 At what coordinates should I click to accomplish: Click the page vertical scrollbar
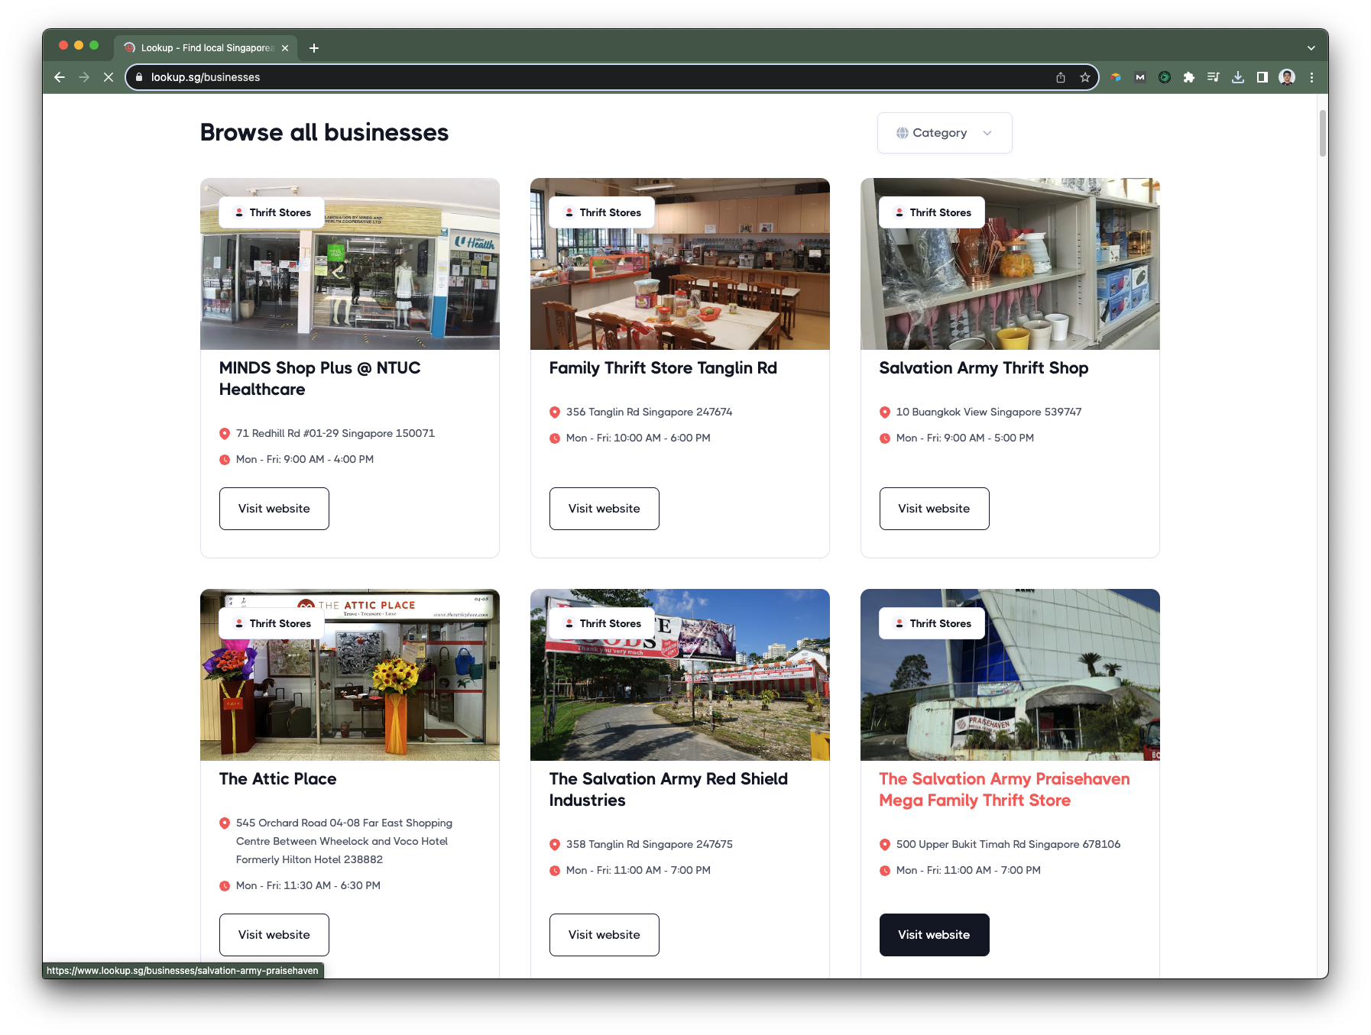(x=1322, y=134)
